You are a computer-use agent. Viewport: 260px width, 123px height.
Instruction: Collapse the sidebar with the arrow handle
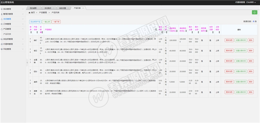pos(27,63)
